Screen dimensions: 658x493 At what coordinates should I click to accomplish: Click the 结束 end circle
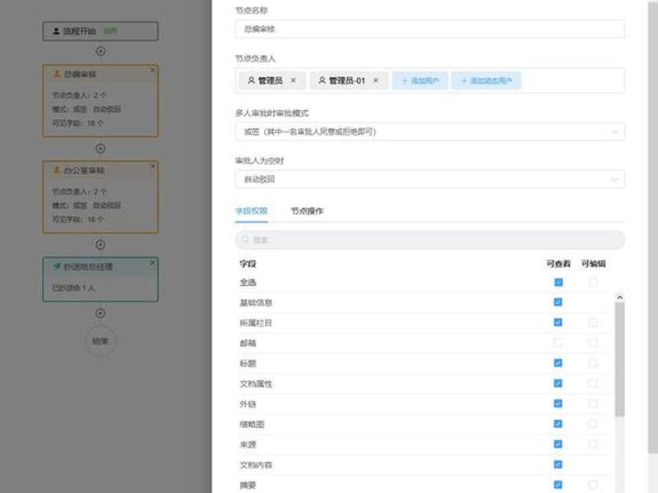click(100, 341)
